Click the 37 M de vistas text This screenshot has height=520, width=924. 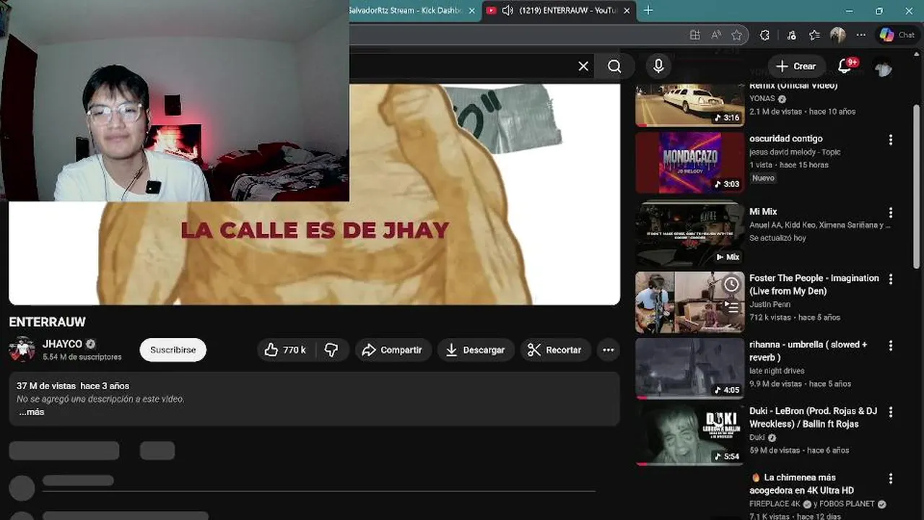pyautogui.click(x=47, y=386)
